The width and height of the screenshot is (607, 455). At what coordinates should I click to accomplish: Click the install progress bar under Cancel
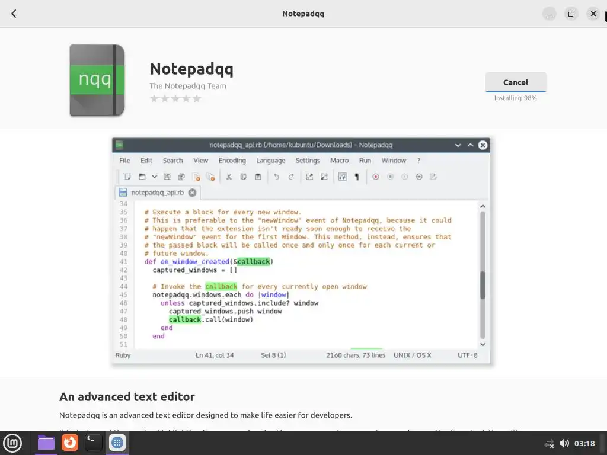click(x=515, y=92)
